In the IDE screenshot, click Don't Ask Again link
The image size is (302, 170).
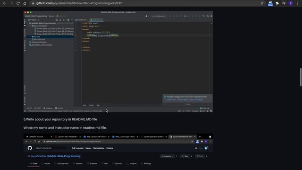(196, 100)
